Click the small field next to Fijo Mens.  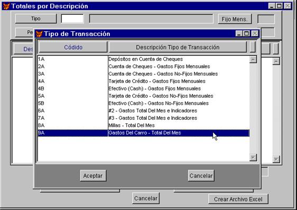[266, 19]
